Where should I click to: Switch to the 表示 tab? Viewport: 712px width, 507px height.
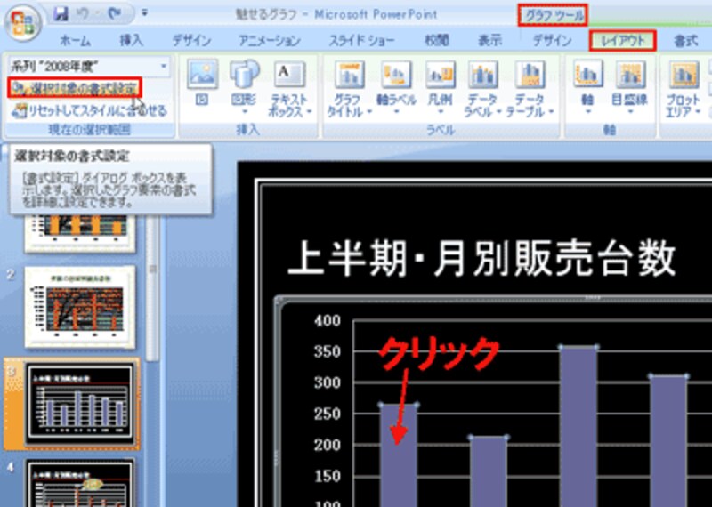[490, 41]
